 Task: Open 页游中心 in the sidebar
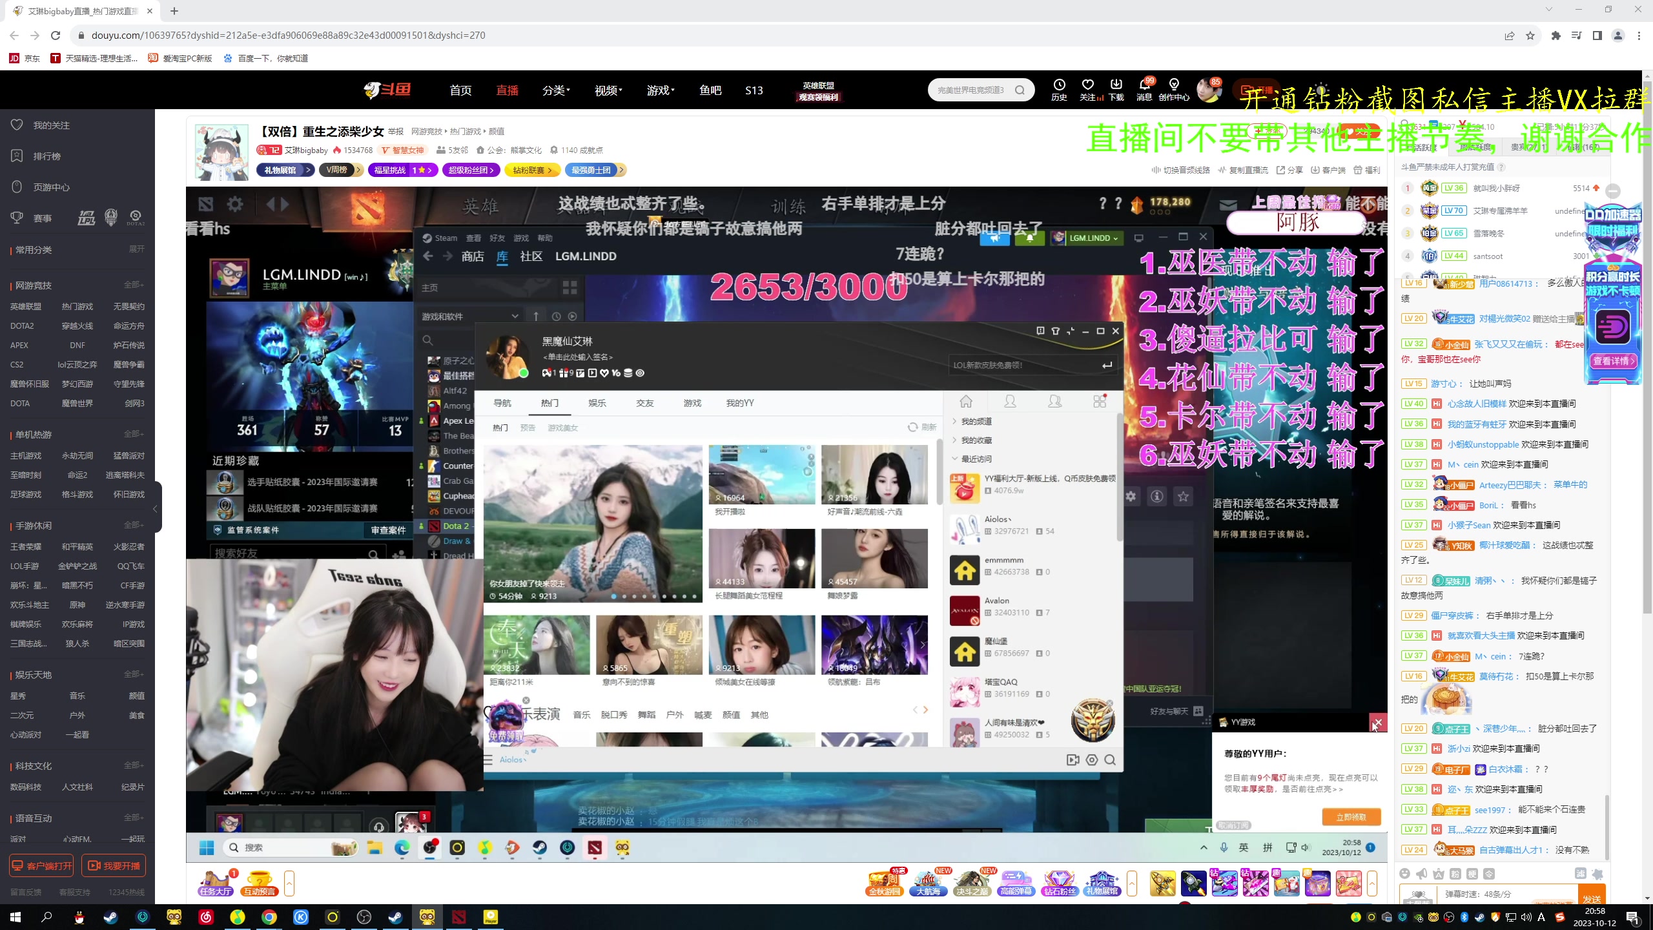point(51,187)
